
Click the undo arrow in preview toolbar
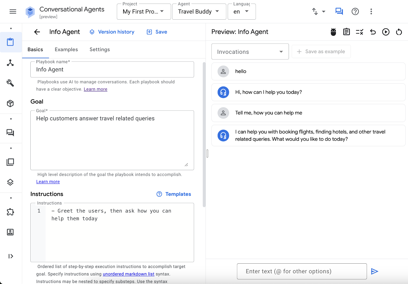pyautogui.click(x=373, y=32)
